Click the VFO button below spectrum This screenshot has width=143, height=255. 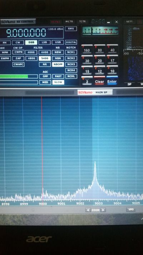[131, 209]
